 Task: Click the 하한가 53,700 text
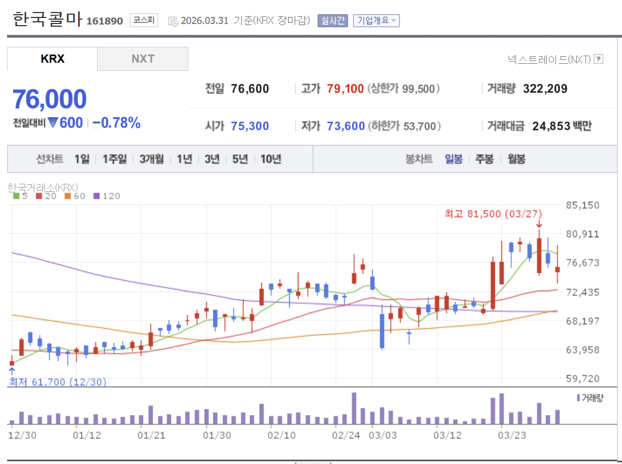(405, 126)
